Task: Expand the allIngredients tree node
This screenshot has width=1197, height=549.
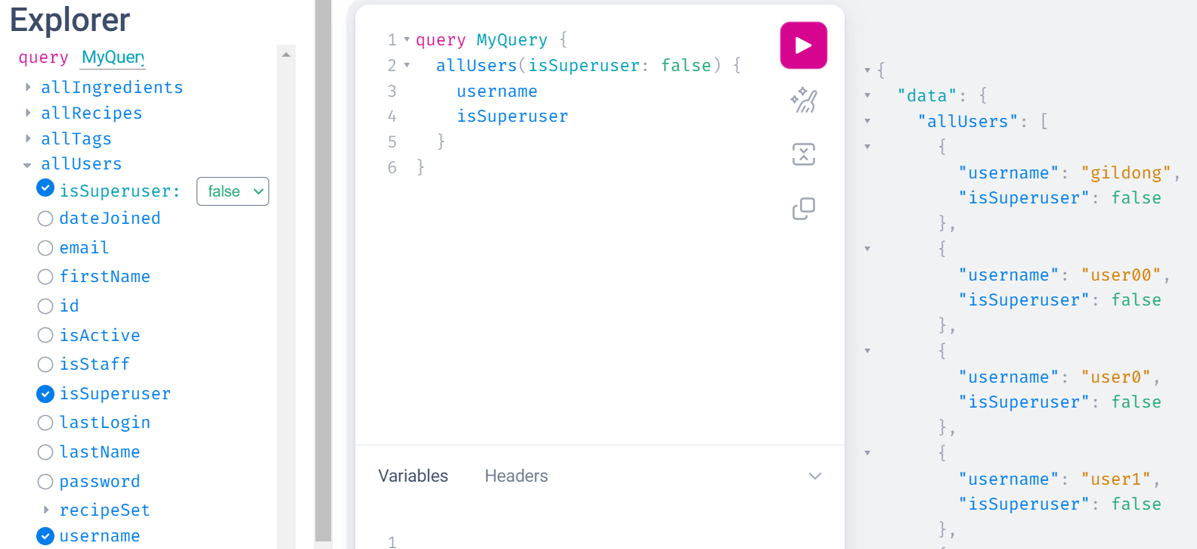Action: coord(28,88)
